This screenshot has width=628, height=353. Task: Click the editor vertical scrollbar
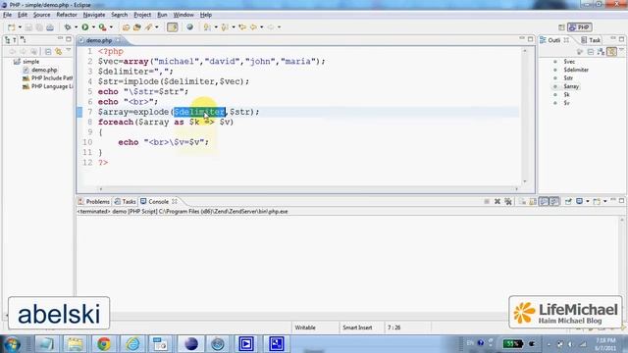[x=525, y=116]
